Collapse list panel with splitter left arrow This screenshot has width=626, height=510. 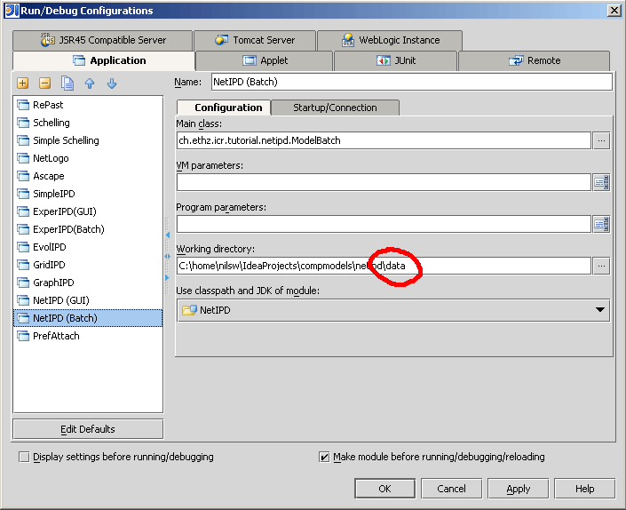pos(167,235)
